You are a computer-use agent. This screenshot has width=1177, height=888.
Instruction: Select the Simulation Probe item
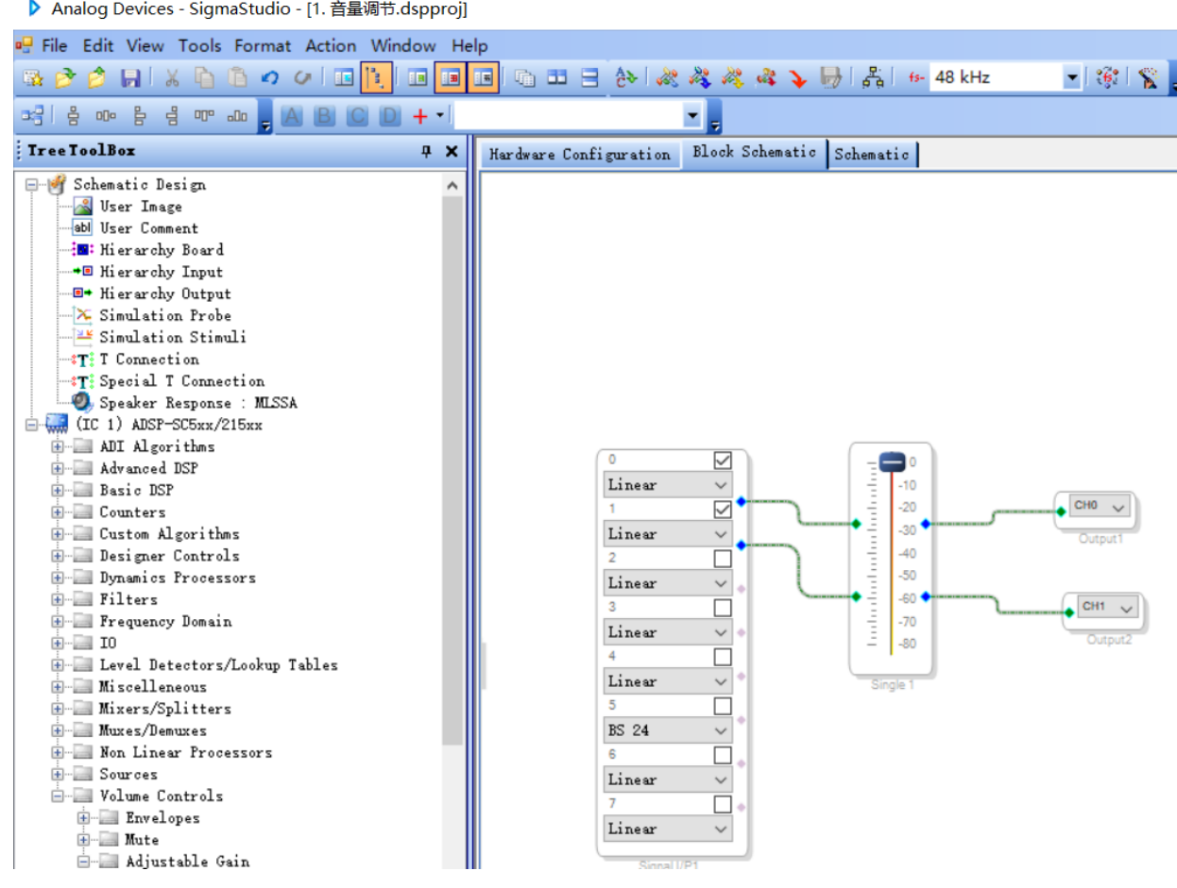pyautogui.click(x=165, y=315)
